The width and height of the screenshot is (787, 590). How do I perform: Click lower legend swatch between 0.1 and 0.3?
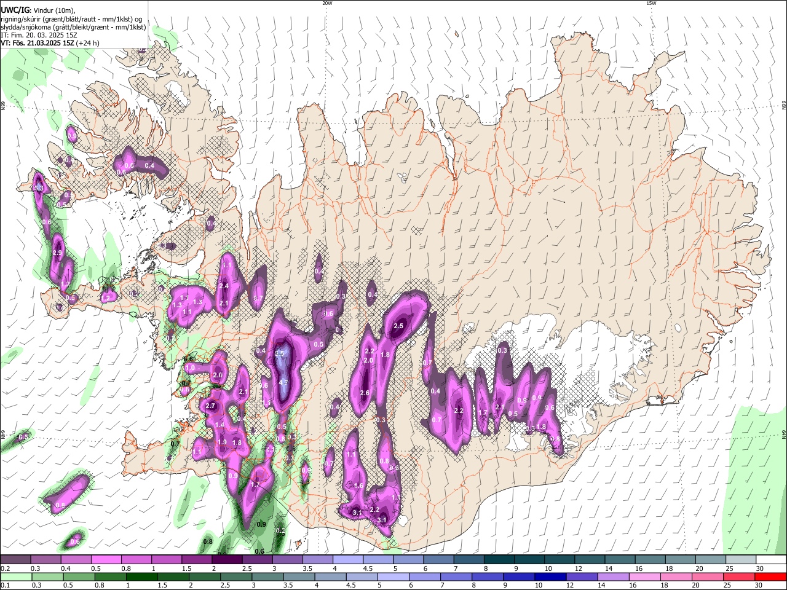(x=16, y=576)
